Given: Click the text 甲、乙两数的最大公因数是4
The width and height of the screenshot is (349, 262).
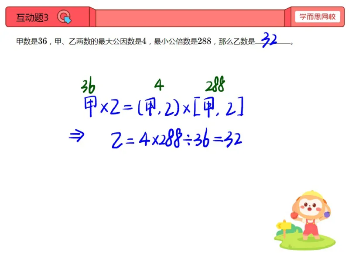Looking at the screenshot, I should 100,41.
